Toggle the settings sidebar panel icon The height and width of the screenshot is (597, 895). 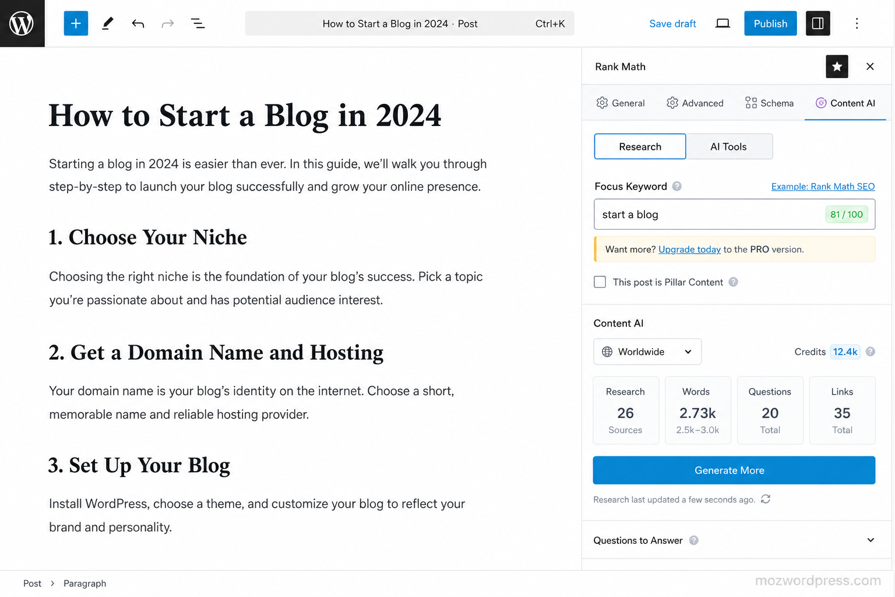tap(818, 23)
